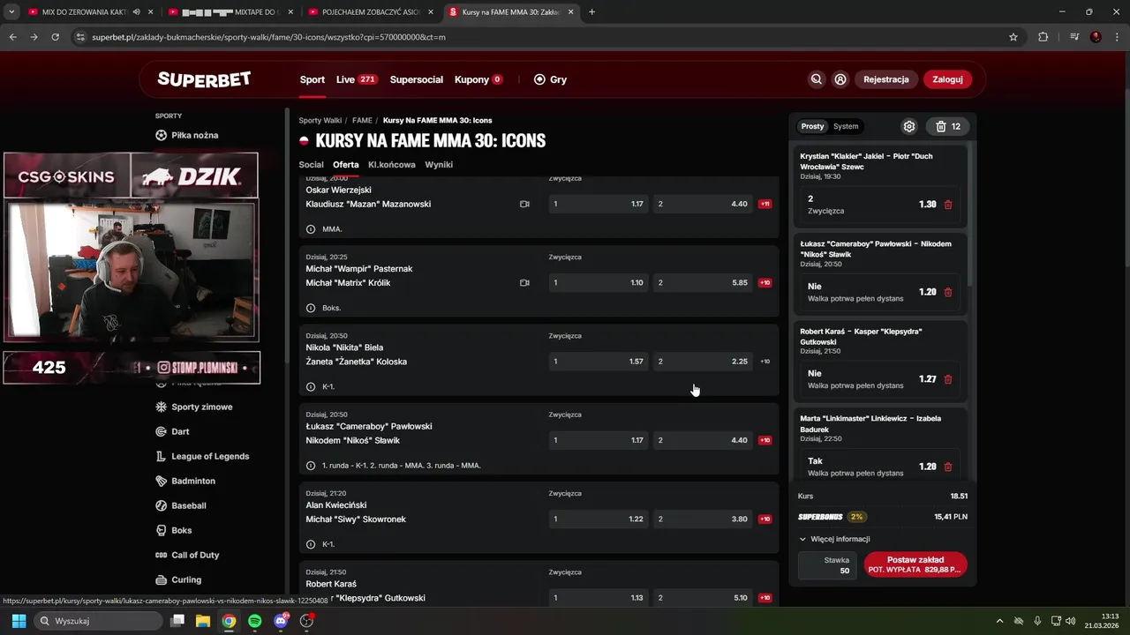This screenshot has width=1130, height=635.
Task: Pick odds 1.57 for Nikola Nikita Biela
Action: tap(599, 362)
